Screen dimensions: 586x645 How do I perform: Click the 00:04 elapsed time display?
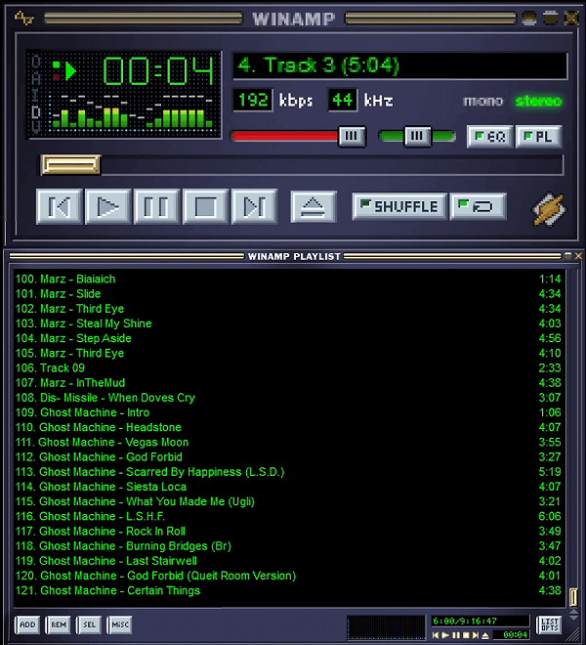coord(158,71)
